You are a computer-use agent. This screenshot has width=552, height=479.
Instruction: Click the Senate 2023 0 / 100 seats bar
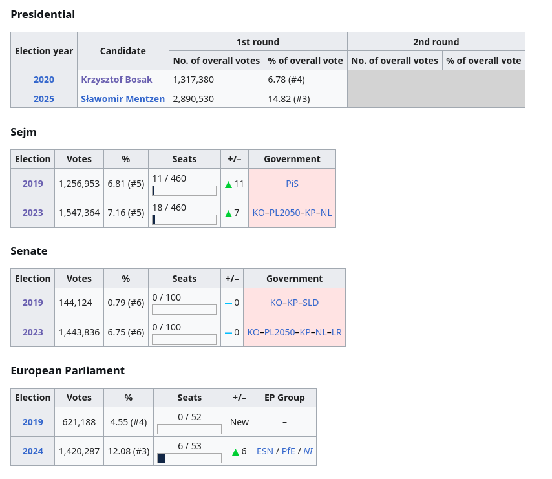(x=184, y=339)
